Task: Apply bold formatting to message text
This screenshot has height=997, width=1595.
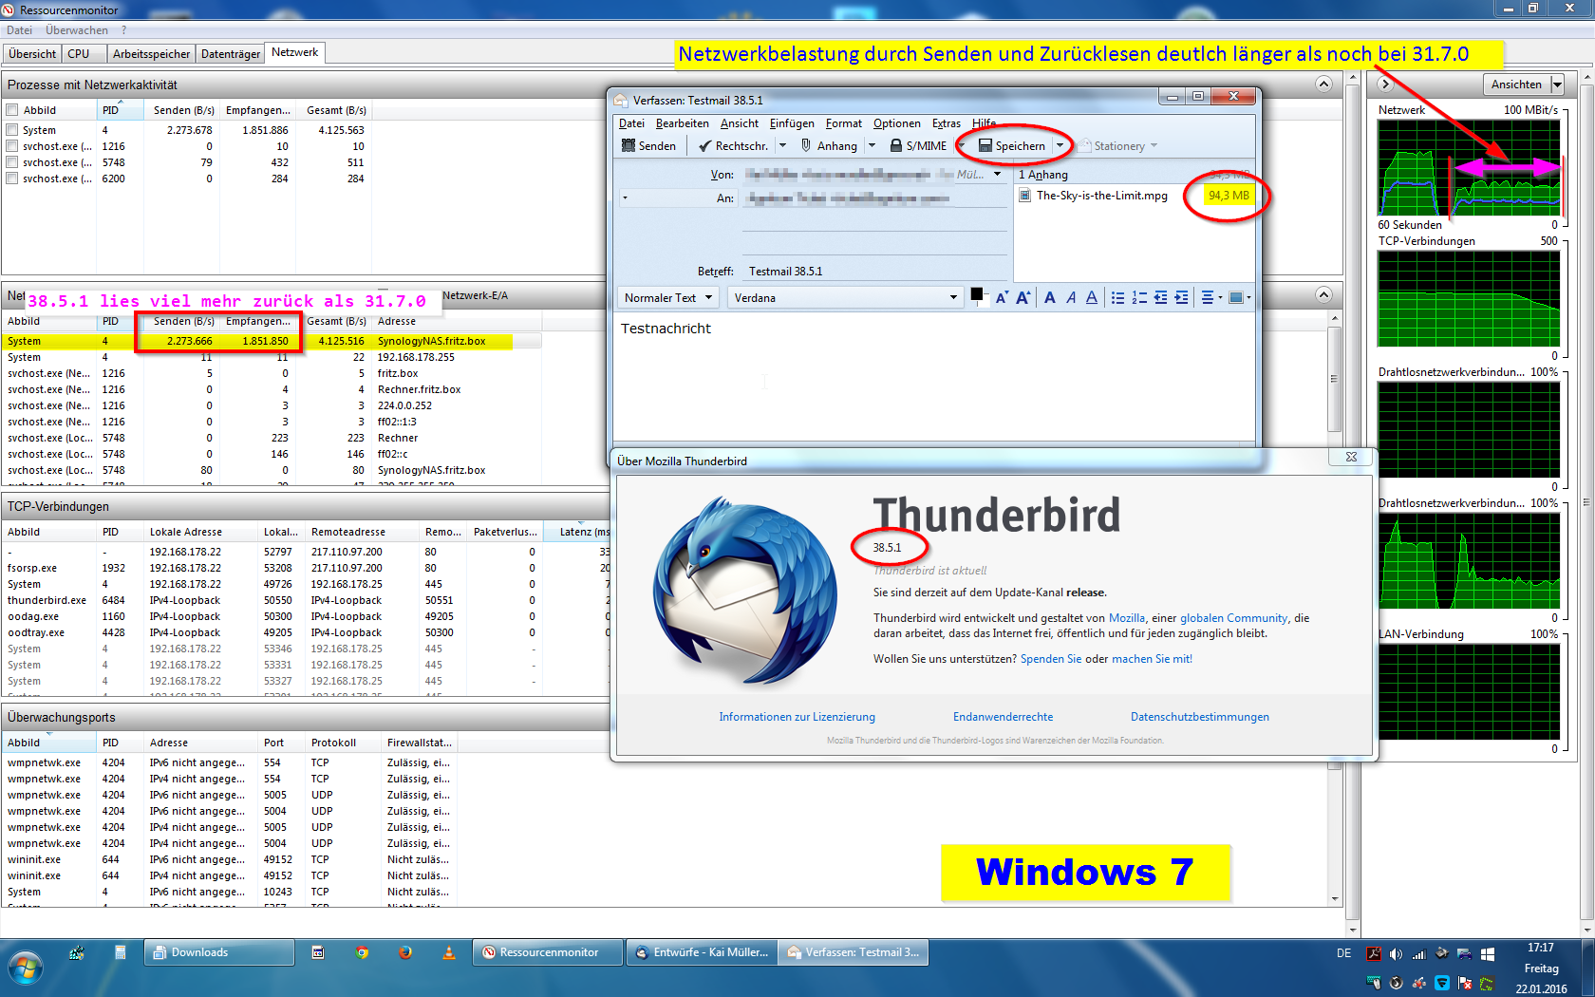Action: point(1050,298)
